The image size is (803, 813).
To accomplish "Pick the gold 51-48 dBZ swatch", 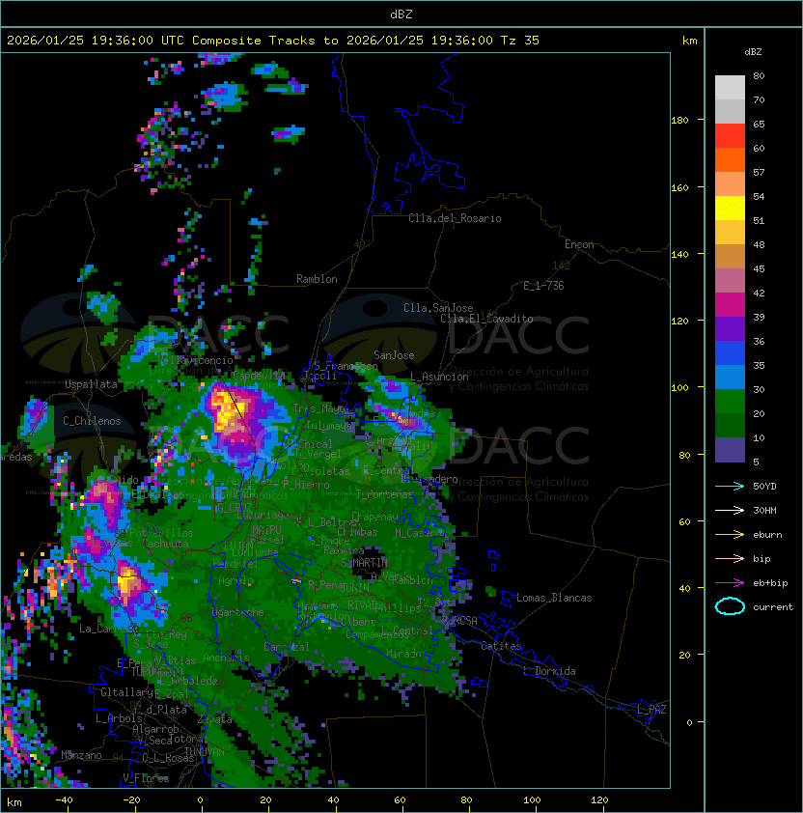I will 730,233.
